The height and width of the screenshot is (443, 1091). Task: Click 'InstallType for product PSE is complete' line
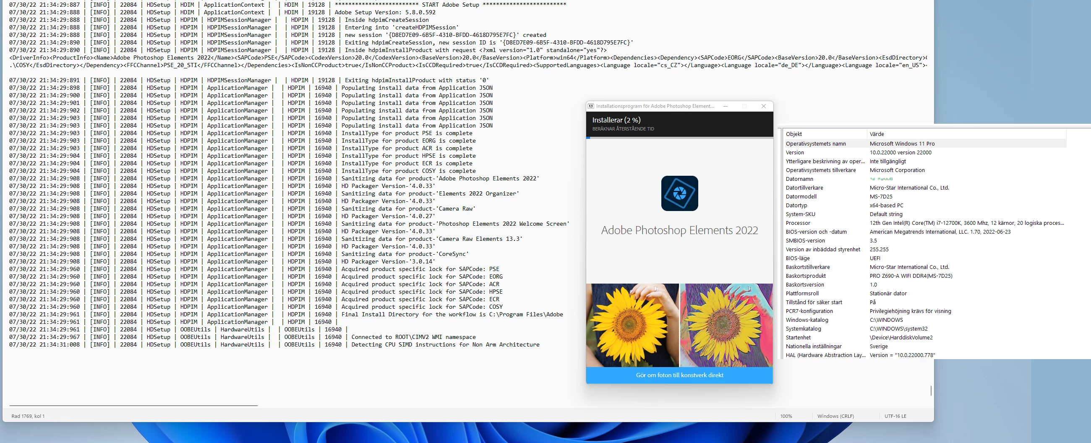[240, 133]
